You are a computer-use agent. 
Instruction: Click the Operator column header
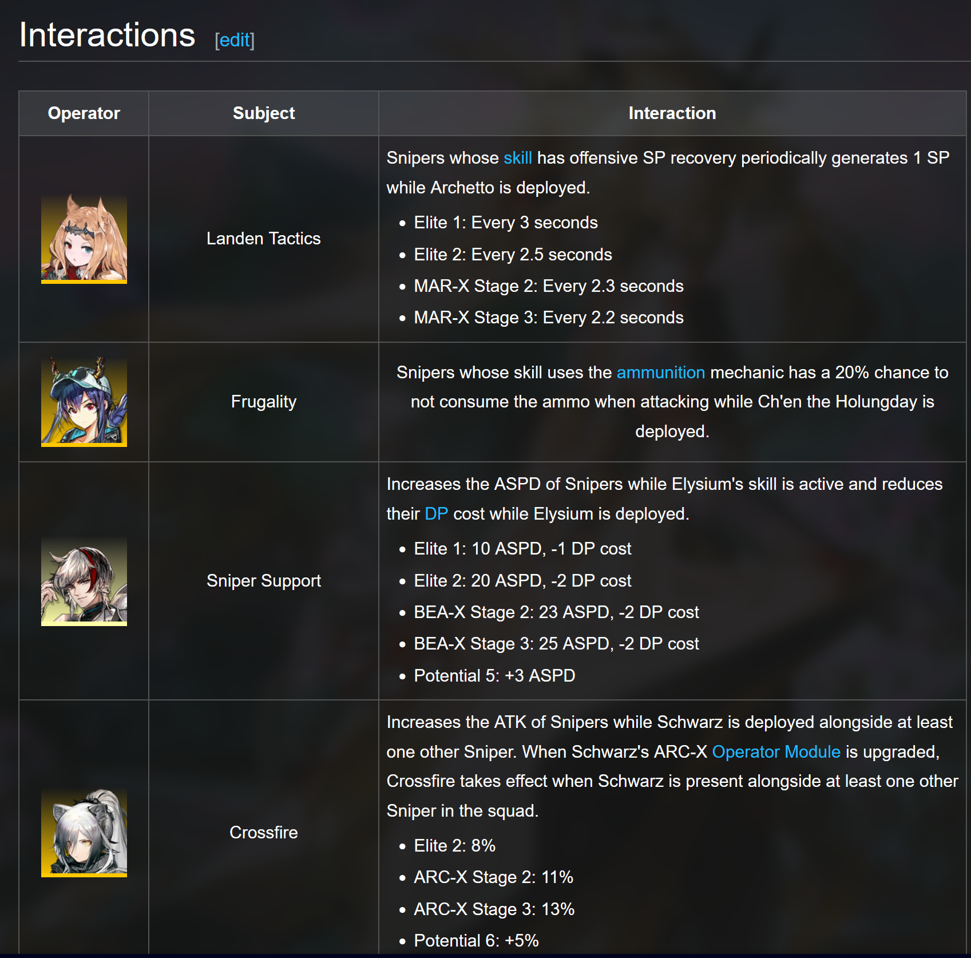coord(84,113)
